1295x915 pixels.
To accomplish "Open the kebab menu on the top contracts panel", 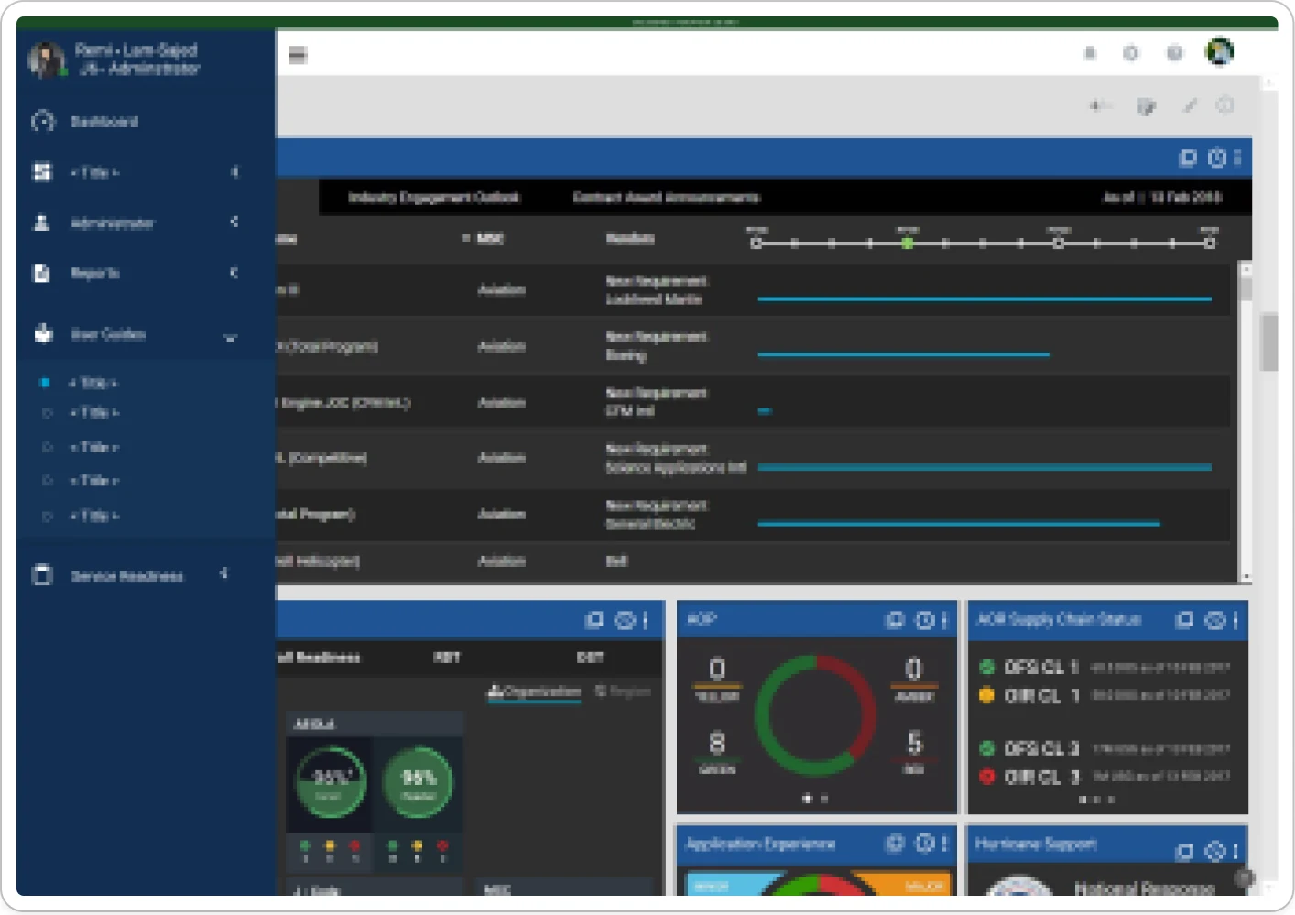I will (1237, 158).
